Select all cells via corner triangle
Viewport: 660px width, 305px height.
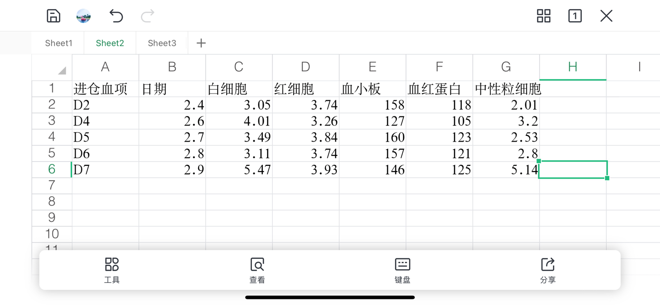tap(52, 67)
